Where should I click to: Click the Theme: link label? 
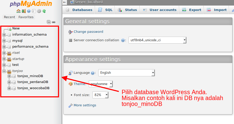pyautogui.click(x=80, y=84)
